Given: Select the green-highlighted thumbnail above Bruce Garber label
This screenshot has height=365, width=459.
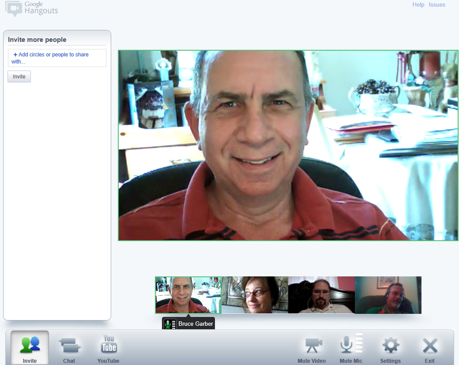Looking at the screenshot, I should (188, 295).
